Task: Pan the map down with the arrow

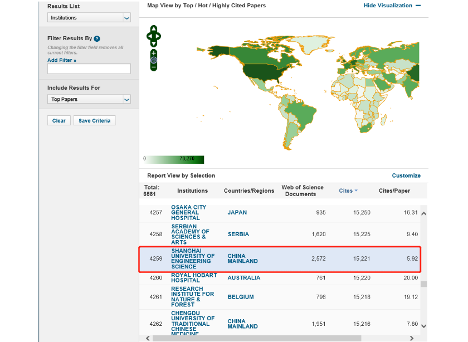Action: pos(154,44)
